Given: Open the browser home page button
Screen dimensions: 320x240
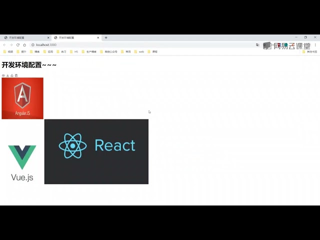Looking at the screenshot, I should pos(24,45).
